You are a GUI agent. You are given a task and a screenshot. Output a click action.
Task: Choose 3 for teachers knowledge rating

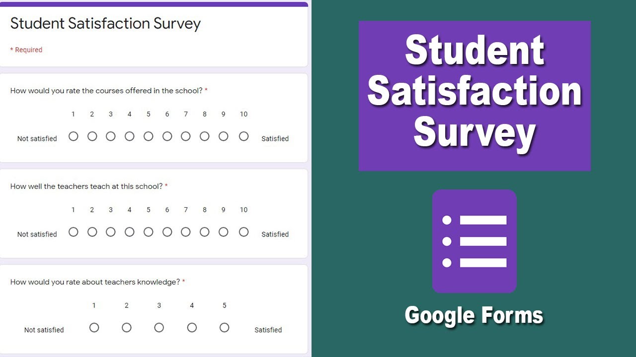click(x=159, y=328)
